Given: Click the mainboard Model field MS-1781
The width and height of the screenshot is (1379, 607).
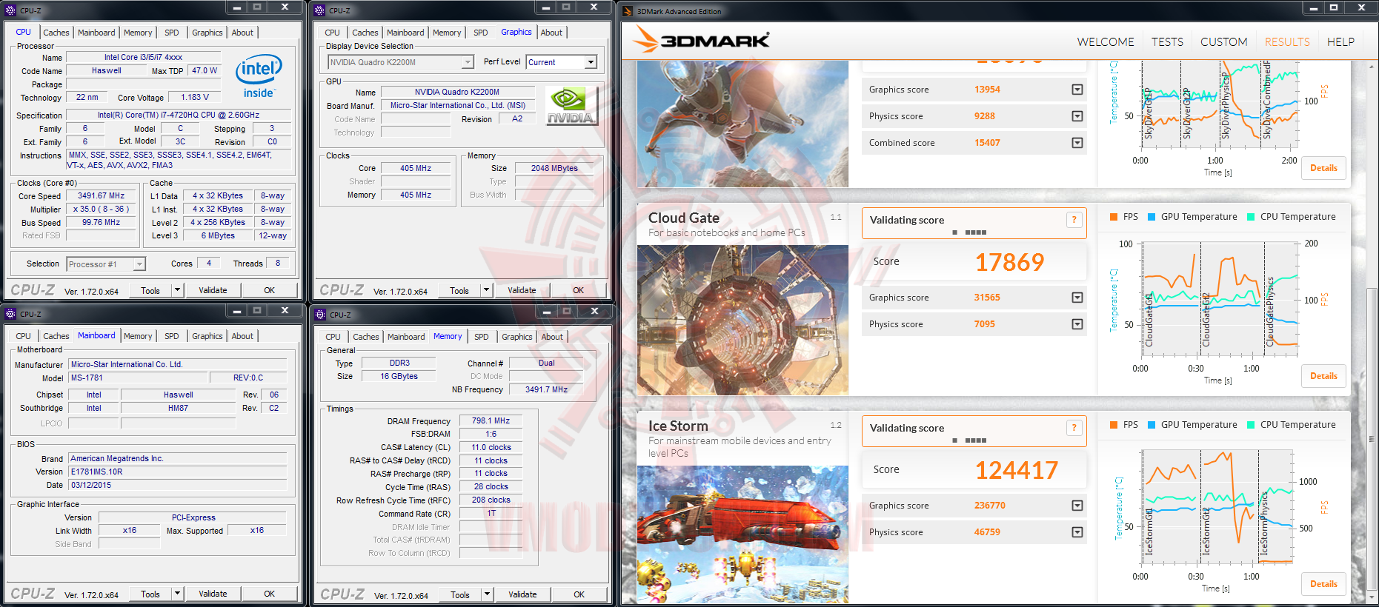Looking at the screenshot, I should [139, 378].
